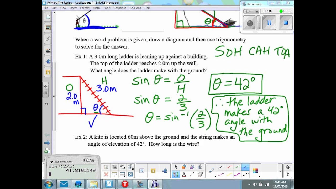This screenshot has width=336, height=189.
Task: Select the Shapes tool
Action: point(184,167)
